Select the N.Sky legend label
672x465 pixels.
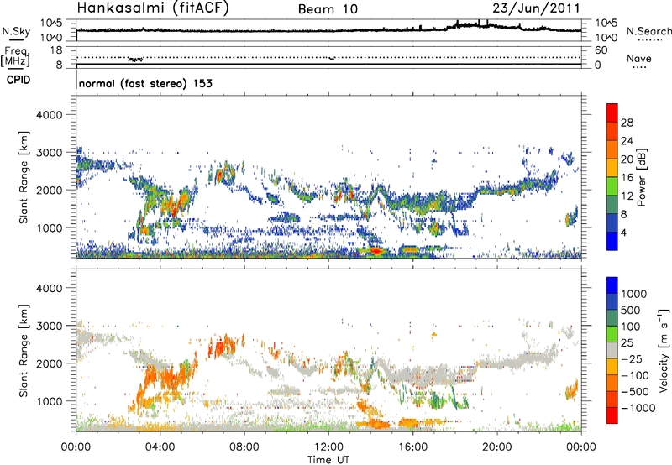pyautogui.click(x=16, y=31)
